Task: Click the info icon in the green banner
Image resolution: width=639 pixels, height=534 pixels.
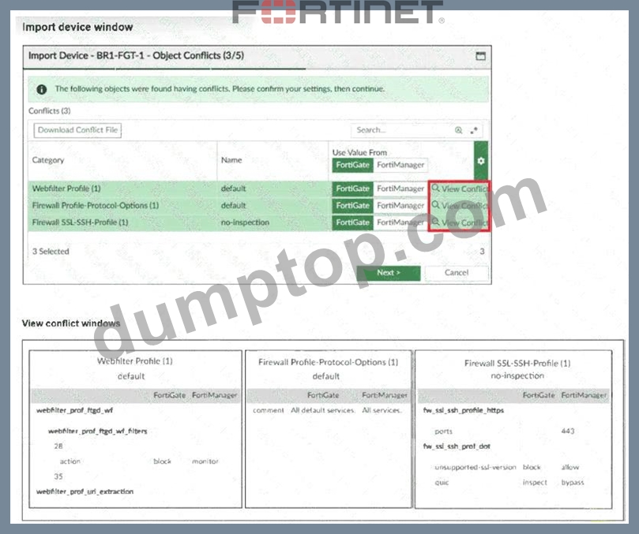Action: pos(42,89)
